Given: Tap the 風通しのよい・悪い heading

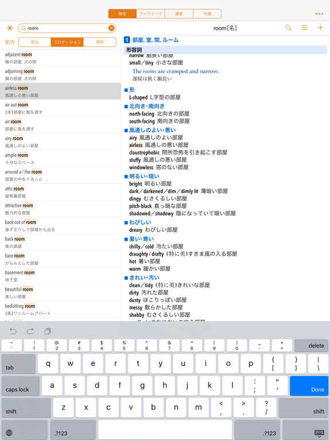Looking at the screenshot, I should click(152, 130).
